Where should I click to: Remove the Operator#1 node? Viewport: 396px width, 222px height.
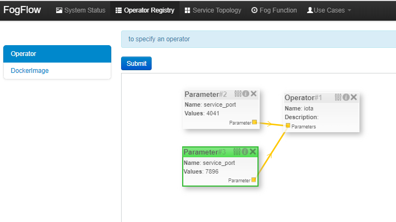coord(354,97)
